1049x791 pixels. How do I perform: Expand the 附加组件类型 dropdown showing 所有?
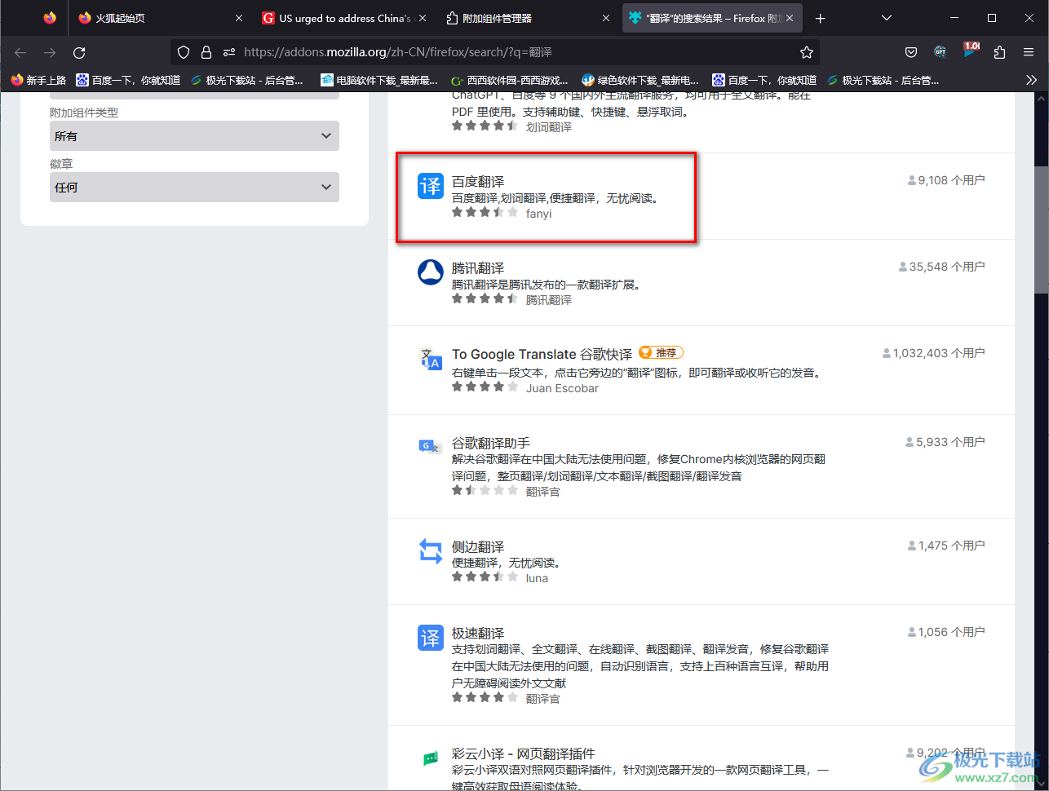(194, 136)
